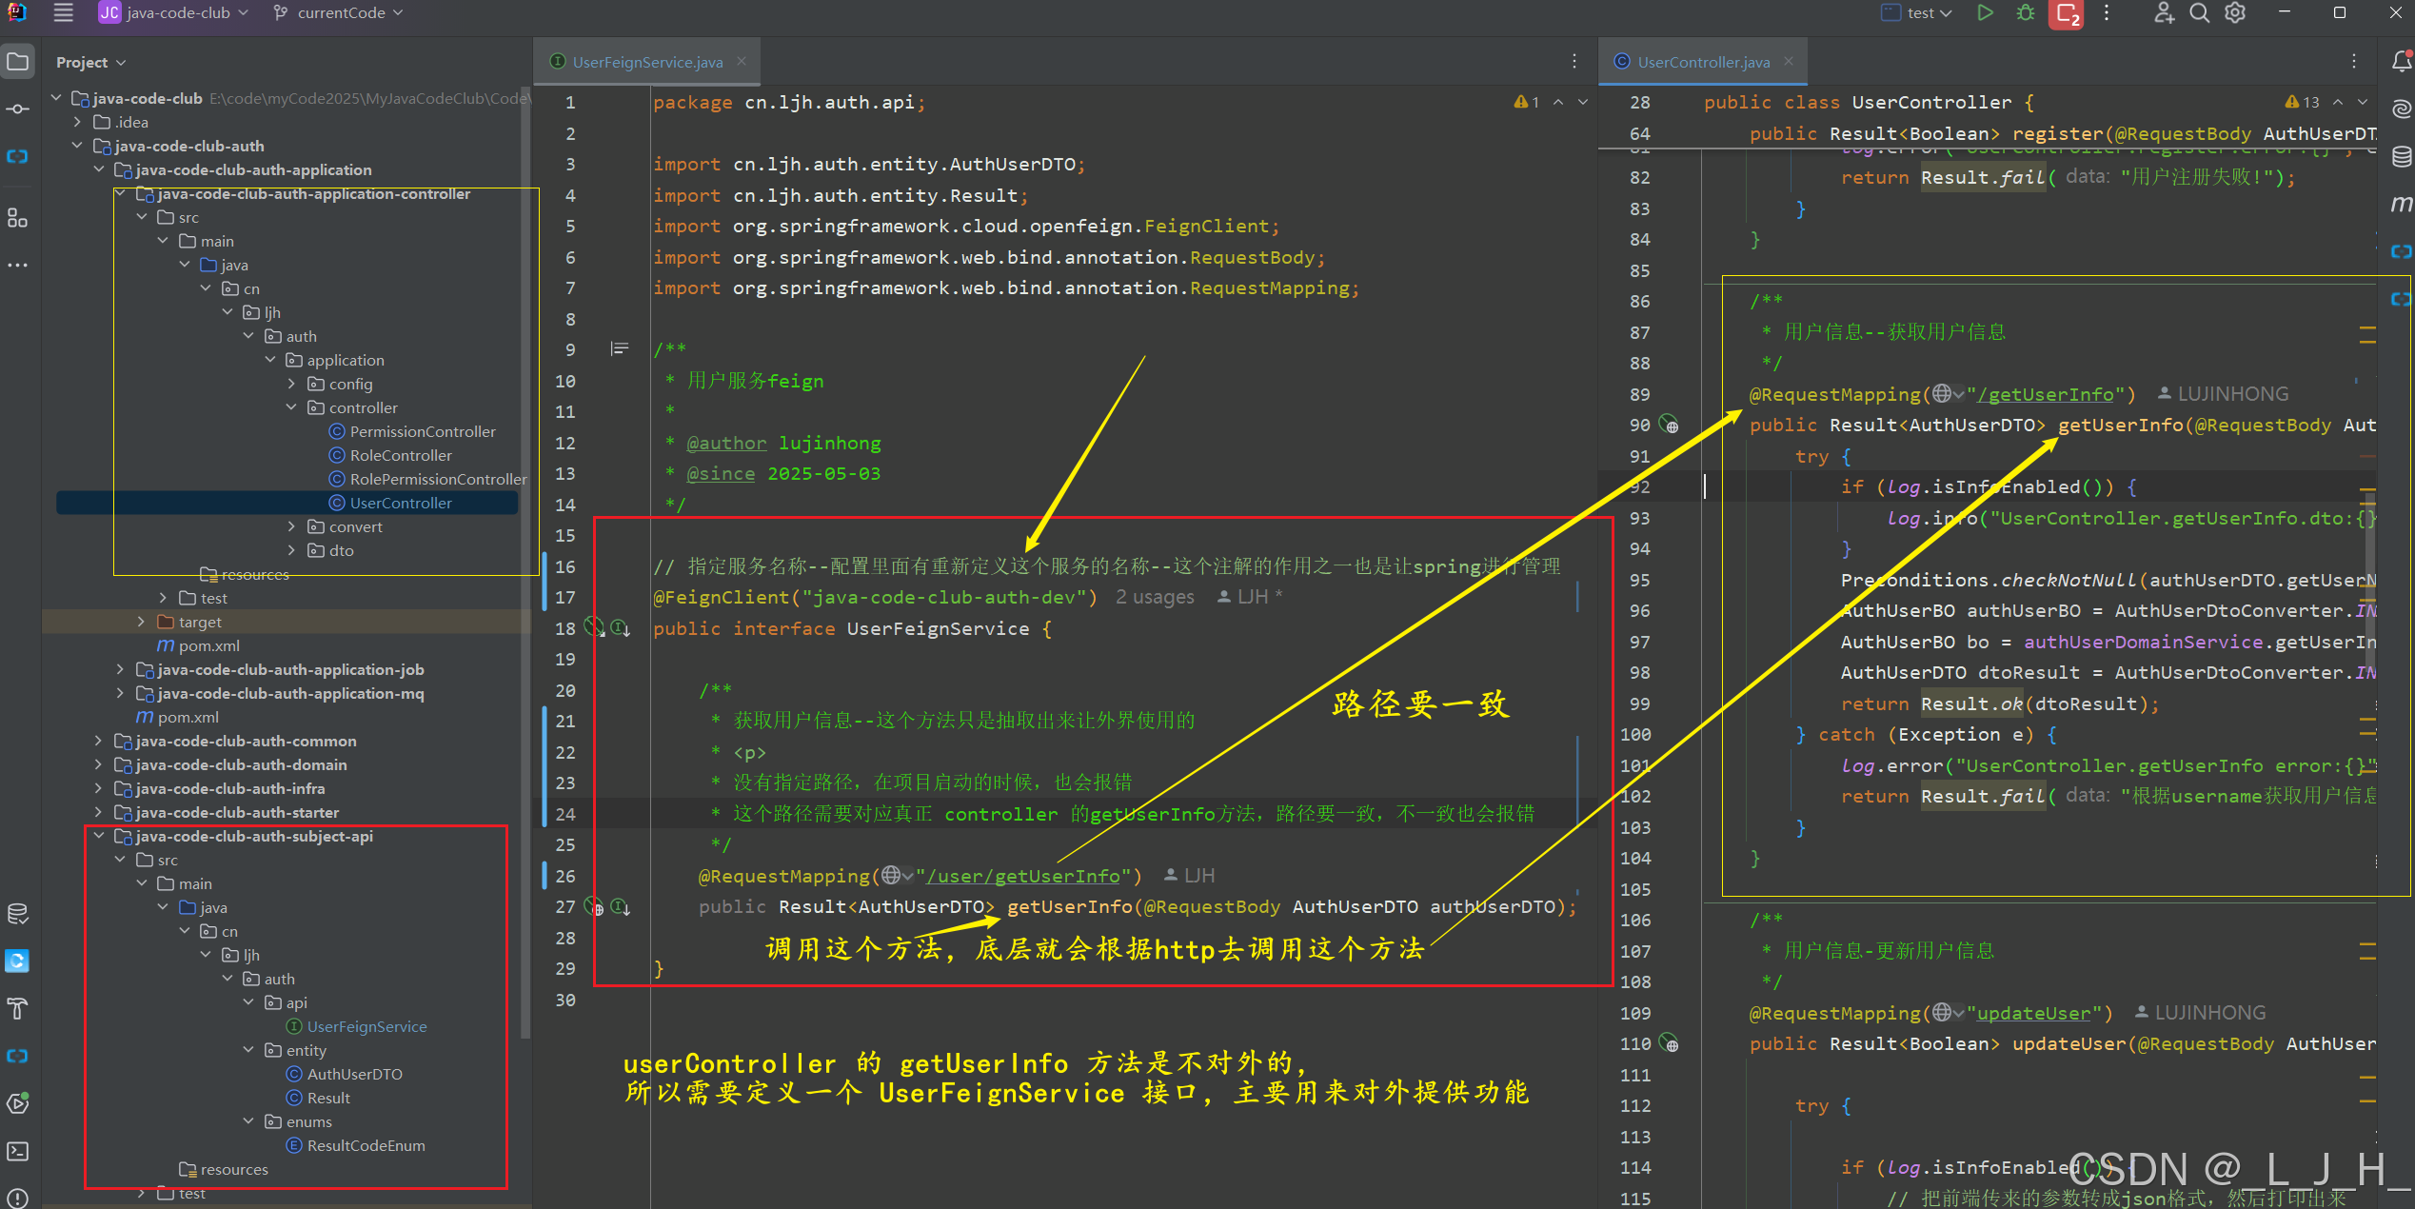The image size is (2415, 1209).
Task: Open the Structure tool window icon
Action: pos(17,218)
